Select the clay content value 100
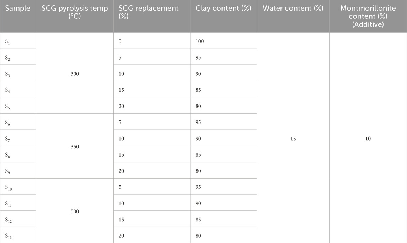 click(200, 41)
